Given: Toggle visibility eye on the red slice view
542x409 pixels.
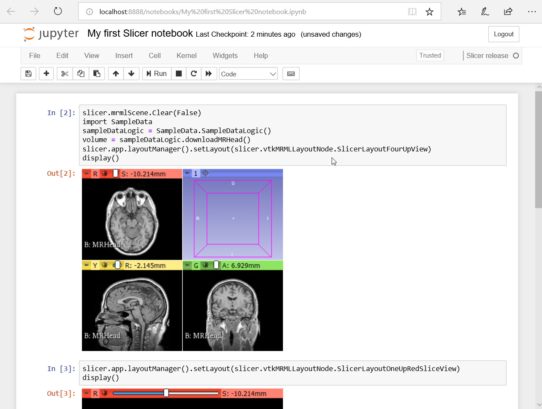Looking at the screenshot, I should pos(115,173).
